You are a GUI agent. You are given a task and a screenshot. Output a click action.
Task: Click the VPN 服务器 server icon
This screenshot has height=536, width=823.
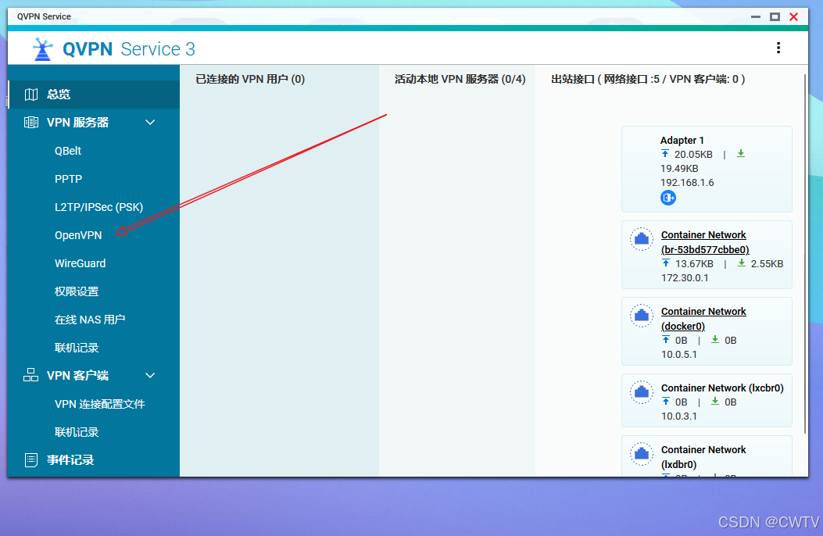pos(31,123)
